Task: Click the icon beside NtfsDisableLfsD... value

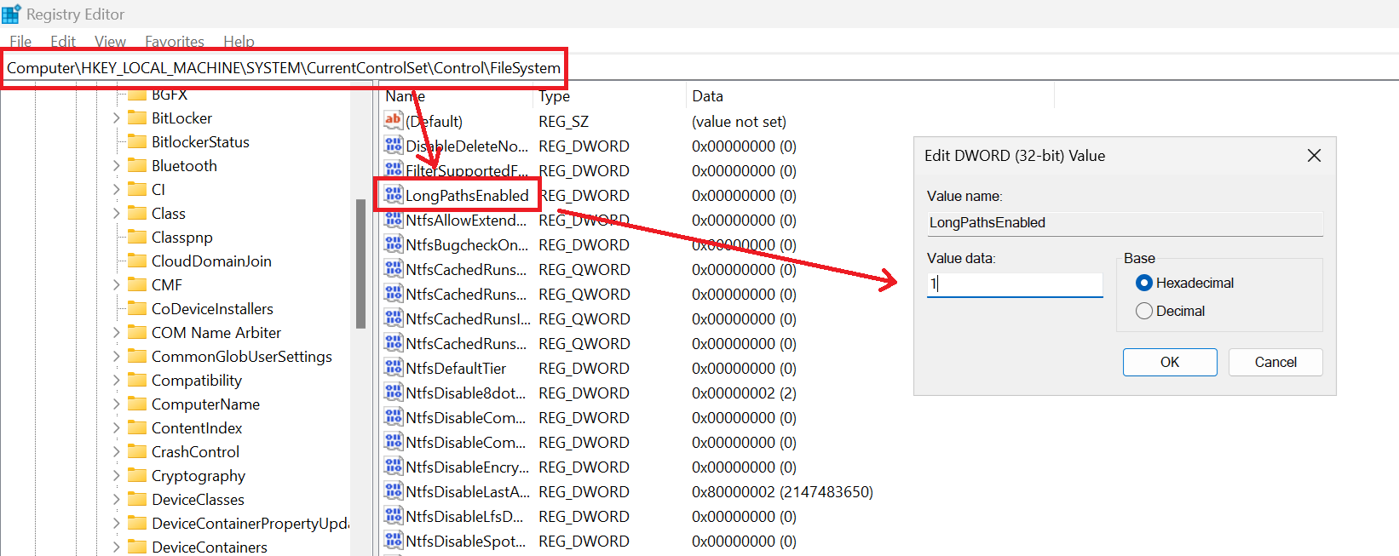Action: (x=393, y=516)
